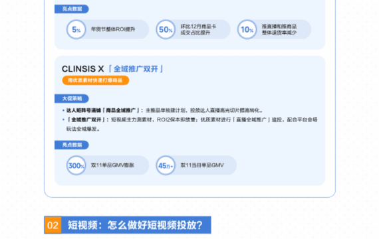379x239 pixels.
Task: Click the 大促策略 section label
Action: (x=72, y=98)
